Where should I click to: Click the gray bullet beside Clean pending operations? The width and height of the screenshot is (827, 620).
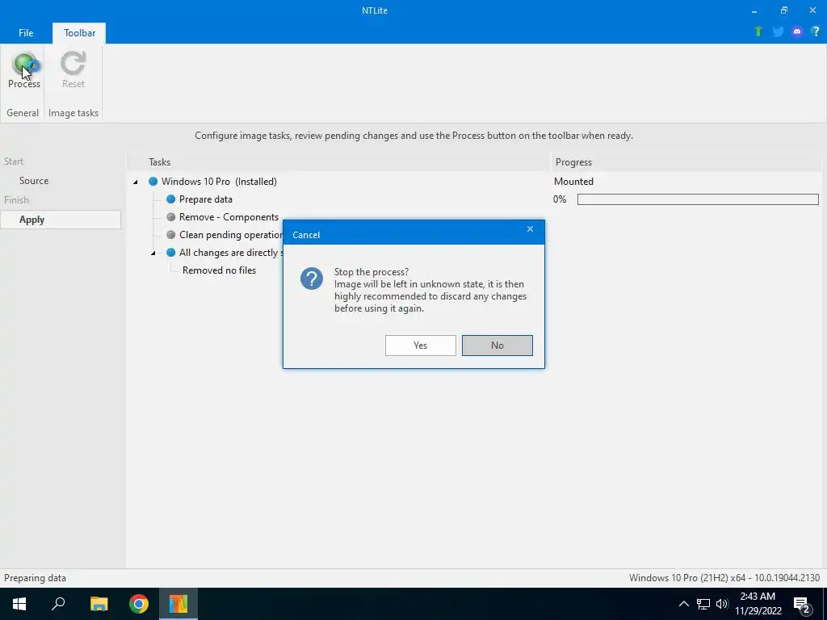click(x=171, y=235)
